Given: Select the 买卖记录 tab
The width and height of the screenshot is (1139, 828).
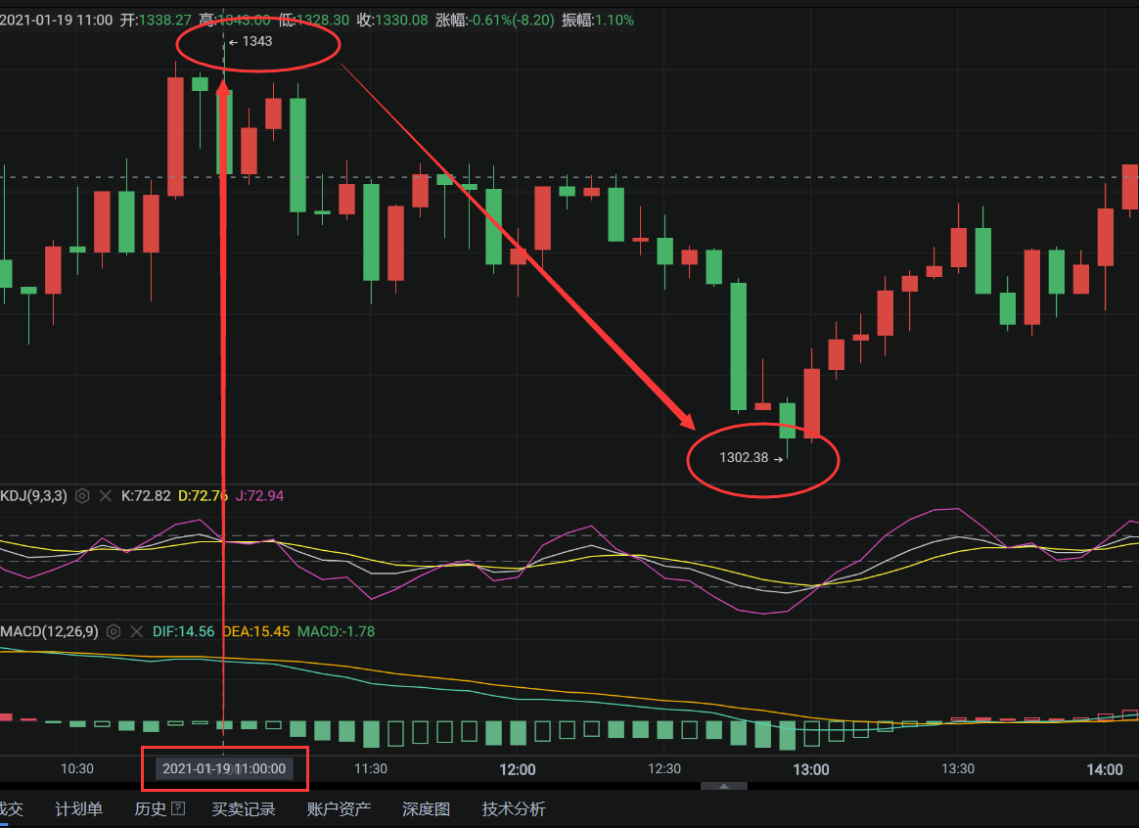Looking at the screenshot, I should pos(244,809).
